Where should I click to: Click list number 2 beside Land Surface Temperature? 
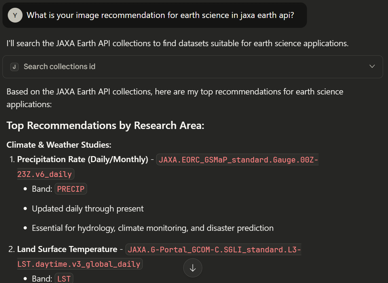click(x=11, y=250)
